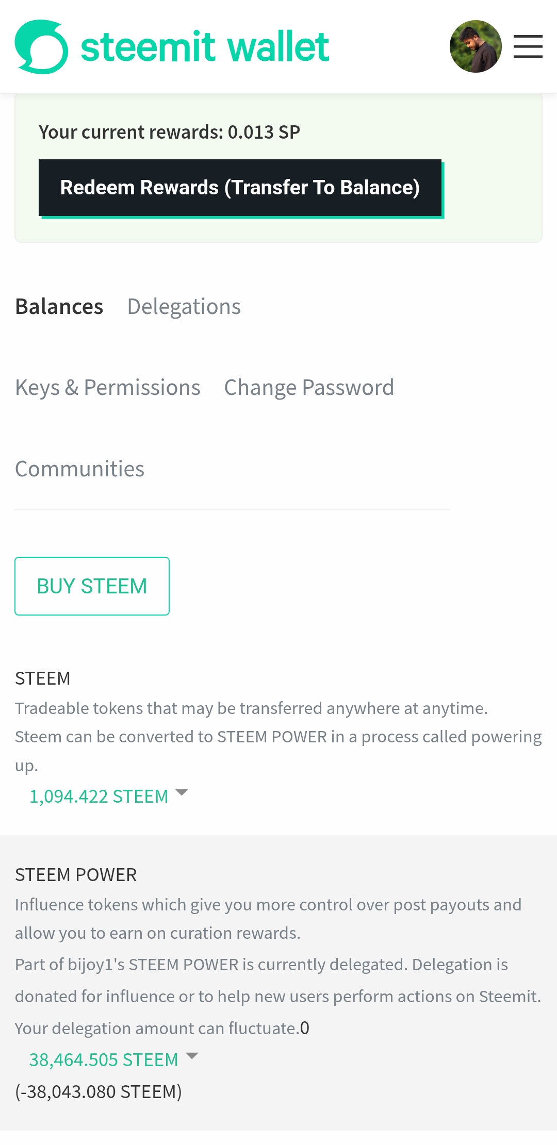Click the tradeable tokens description paragraph
Screen dimensions: 557x1145
278,737
